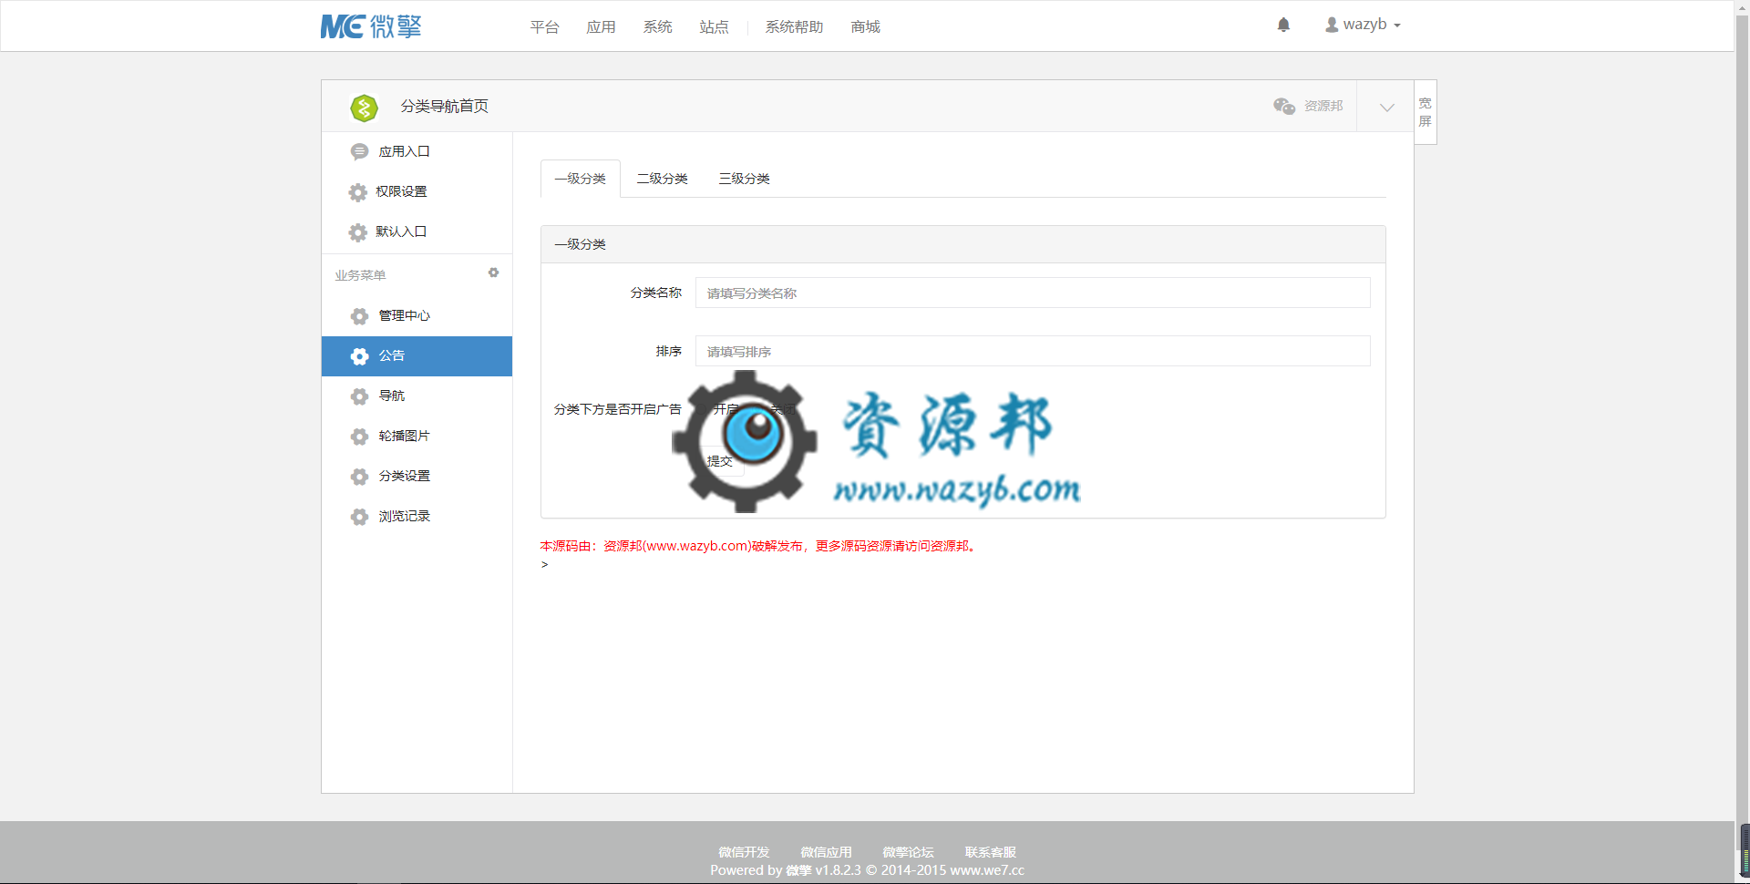Switch to 二级分类 tab
Screen dimensions: 1750x884
663,179
